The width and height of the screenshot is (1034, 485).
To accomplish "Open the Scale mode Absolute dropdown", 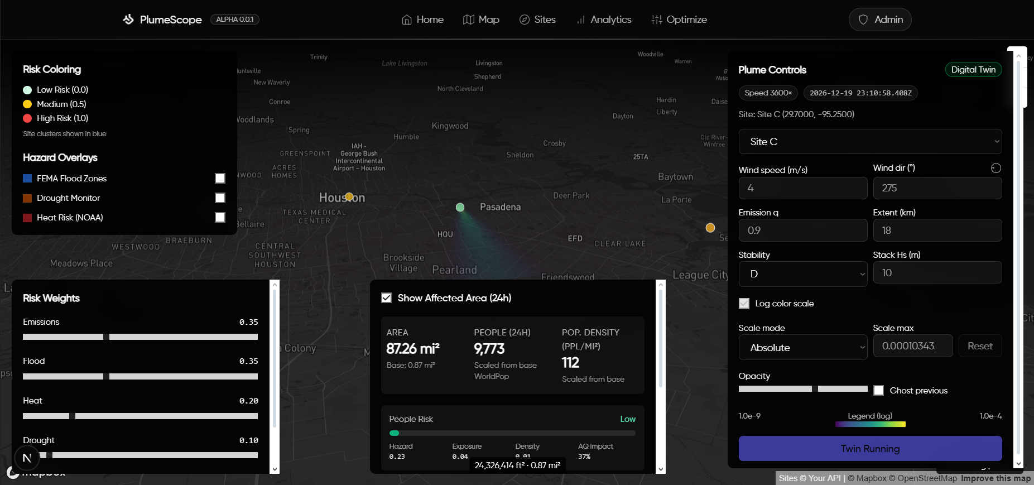I will point(803,348).
